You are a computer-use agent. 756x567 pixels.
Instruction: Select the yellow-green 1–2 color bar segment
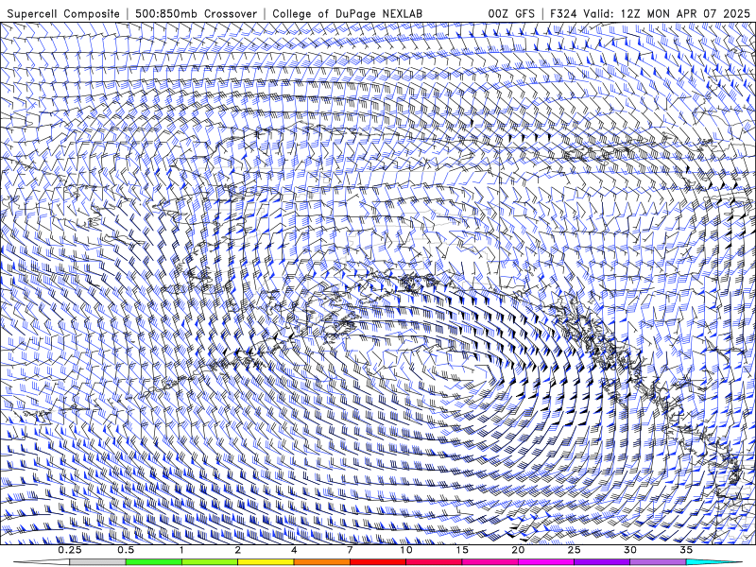click(x=210, y=562)
